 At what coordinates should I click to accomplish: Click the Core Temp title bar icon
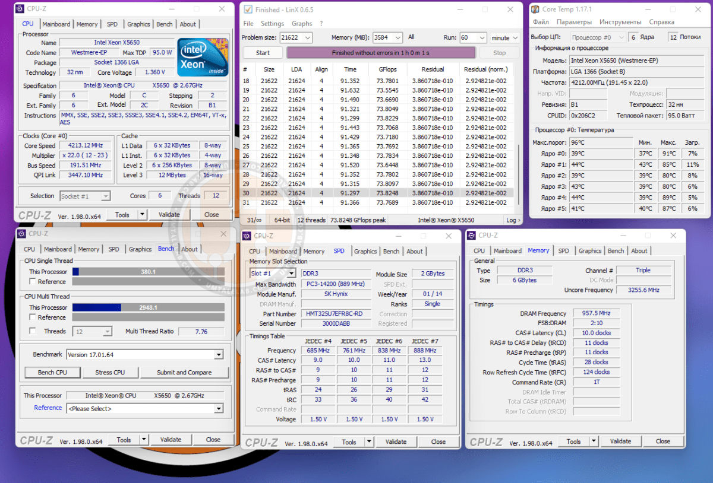click(535, 9)
